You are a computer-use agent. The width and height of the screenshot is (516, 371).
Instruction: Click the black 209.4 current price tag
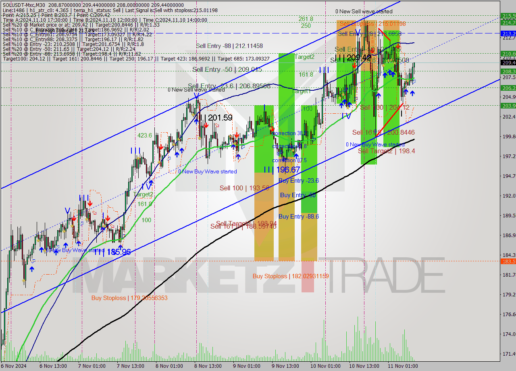(x=508, y=63)
